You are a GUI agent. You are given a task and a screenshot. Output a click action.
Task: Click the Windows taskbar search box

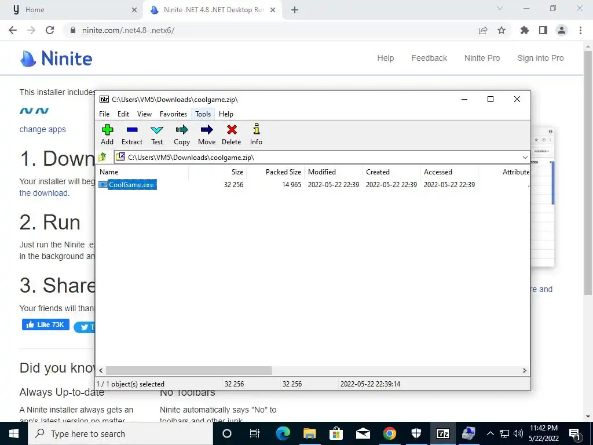coord(120,433)
